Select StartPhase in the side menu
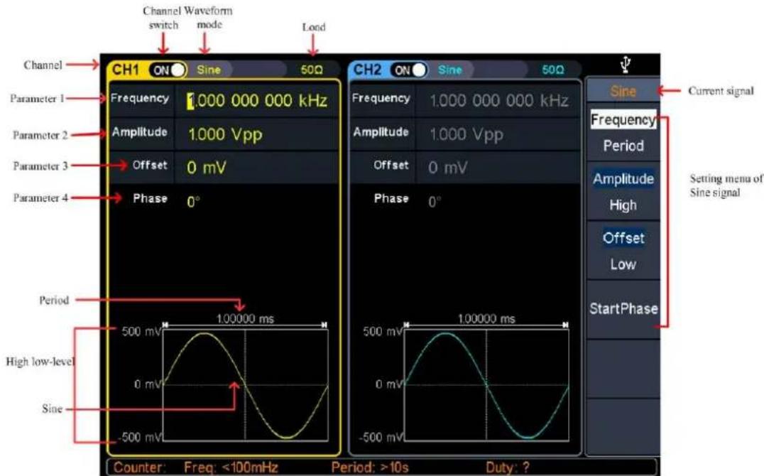This screenshot has height=476, width=764. (623, 309)
